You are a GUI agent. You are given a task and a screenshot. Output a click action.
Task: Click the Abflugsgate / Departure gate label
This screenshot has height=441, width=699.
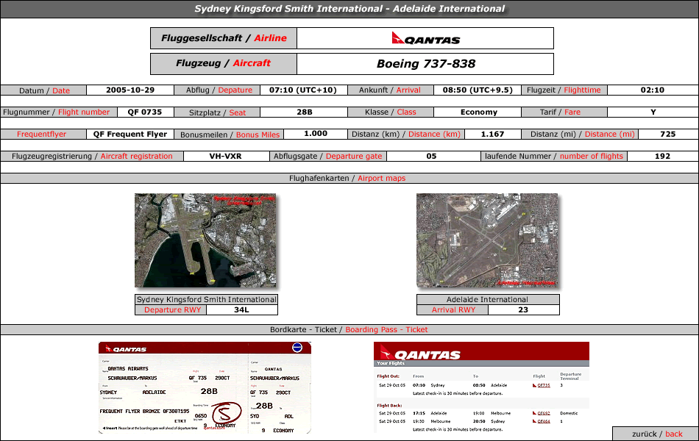point(327,157)
